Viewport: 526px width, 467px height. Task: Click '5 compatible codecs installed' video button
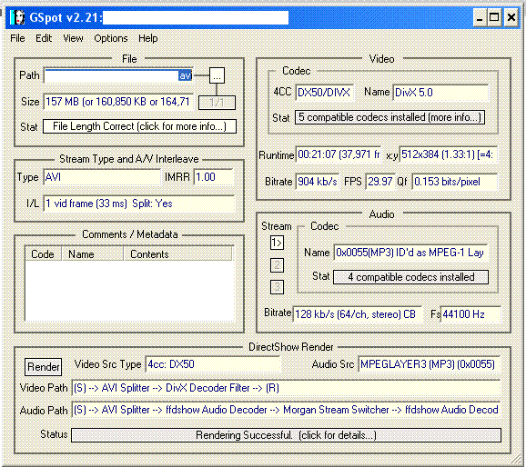point(389,117)
